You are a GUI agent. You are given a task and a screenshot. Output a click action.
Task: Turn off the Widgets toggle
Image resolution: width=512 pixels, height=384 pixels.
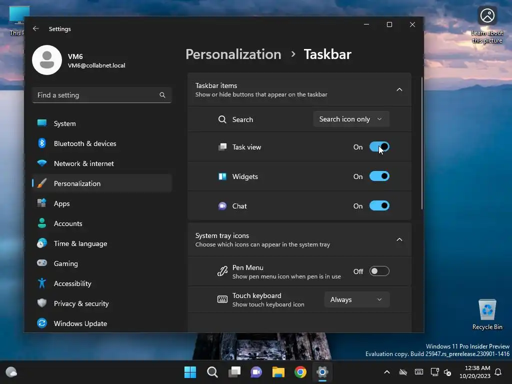[379, 176]
